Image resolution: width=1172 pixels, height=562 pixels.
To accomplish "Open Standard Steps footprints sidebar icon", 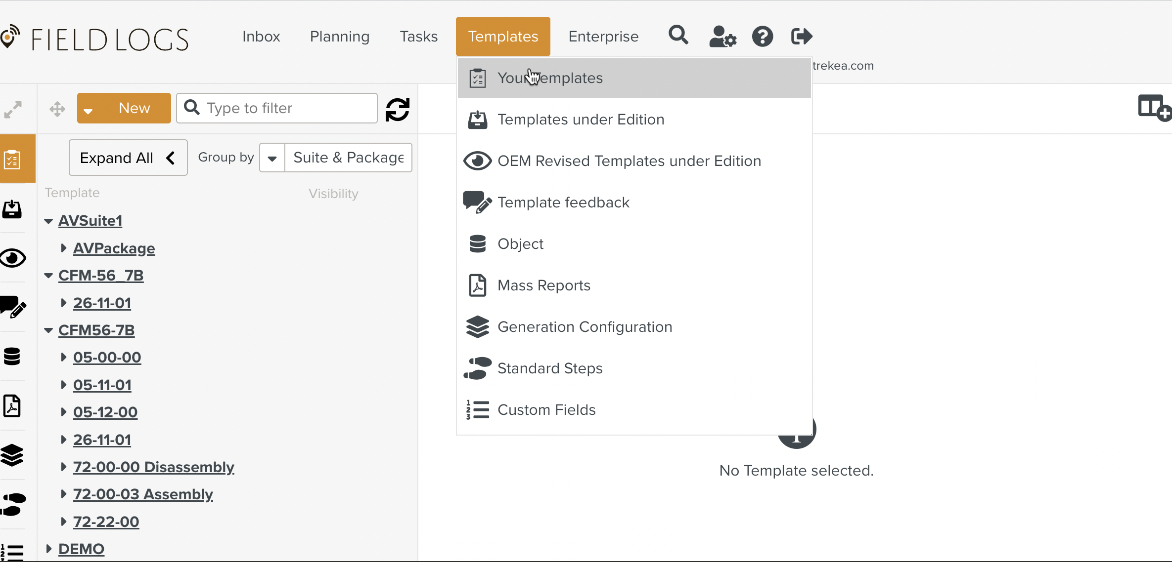I will coord(13,504).
